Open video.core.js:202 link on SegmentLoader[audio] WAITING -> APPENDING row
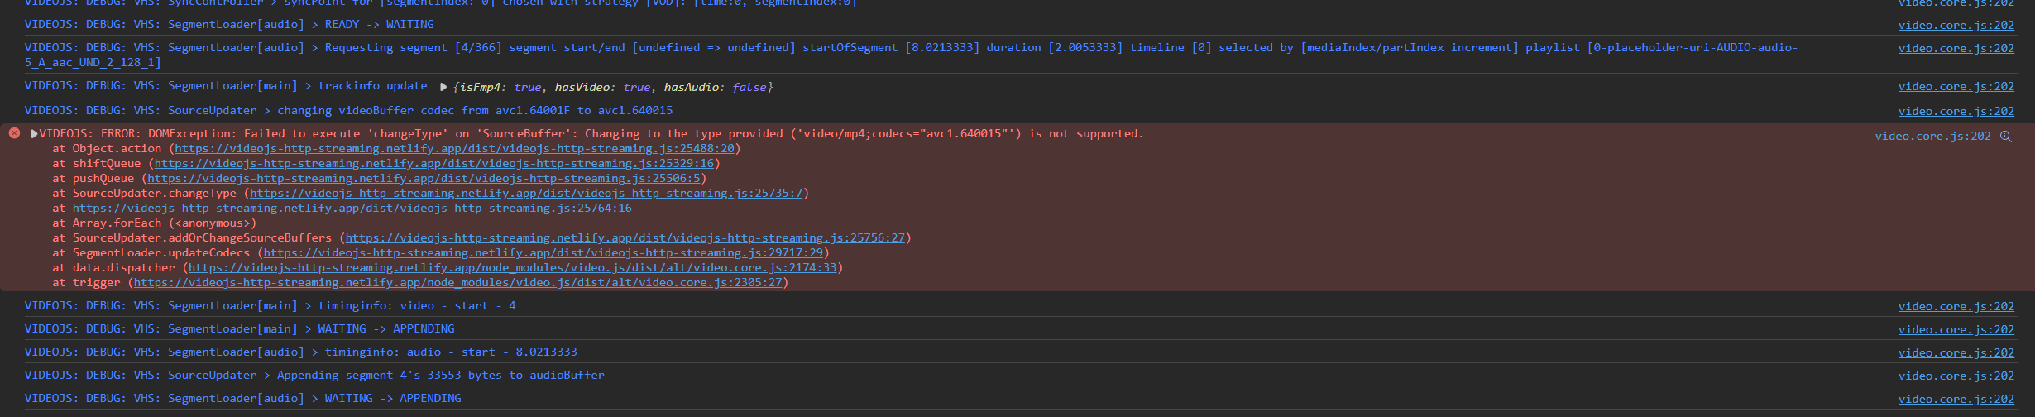The image size is (2035, 417). click(x=1956, y=400)
